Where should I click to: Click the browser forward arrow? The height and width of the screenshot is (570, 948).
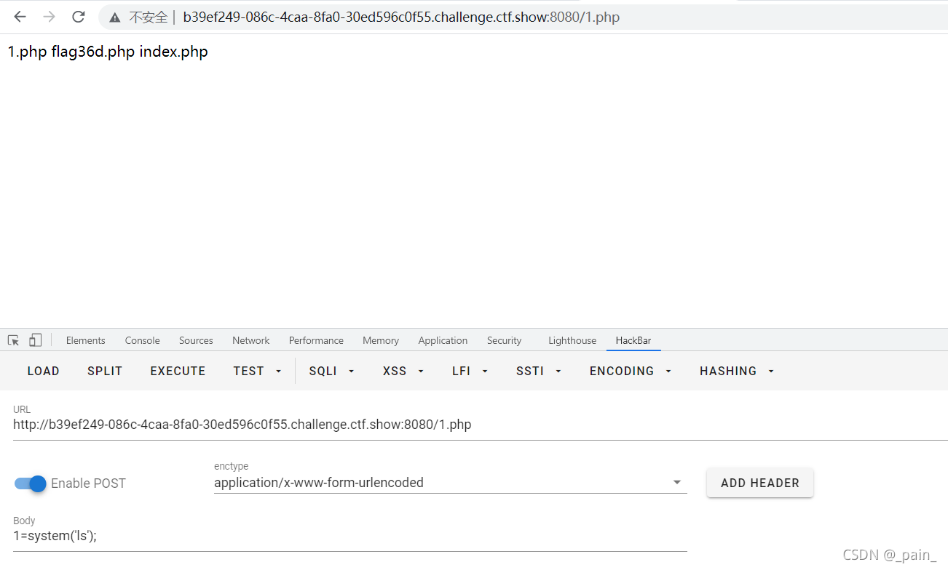(x=49, y=17)
